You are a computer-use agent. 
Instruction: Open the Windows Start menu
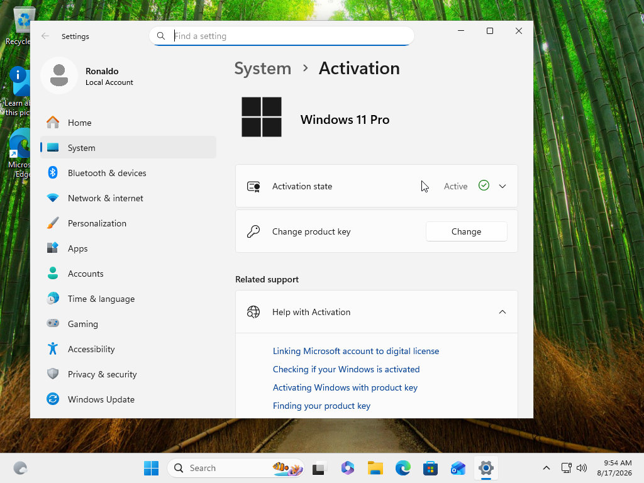[x=151, y=468]
